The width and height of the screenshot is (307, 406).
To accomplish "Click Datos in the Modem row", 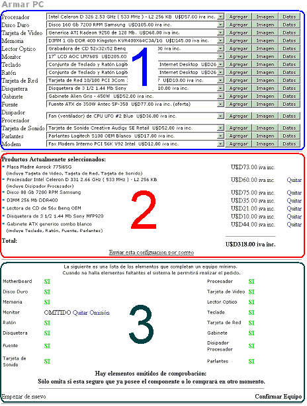I will 289,144.
